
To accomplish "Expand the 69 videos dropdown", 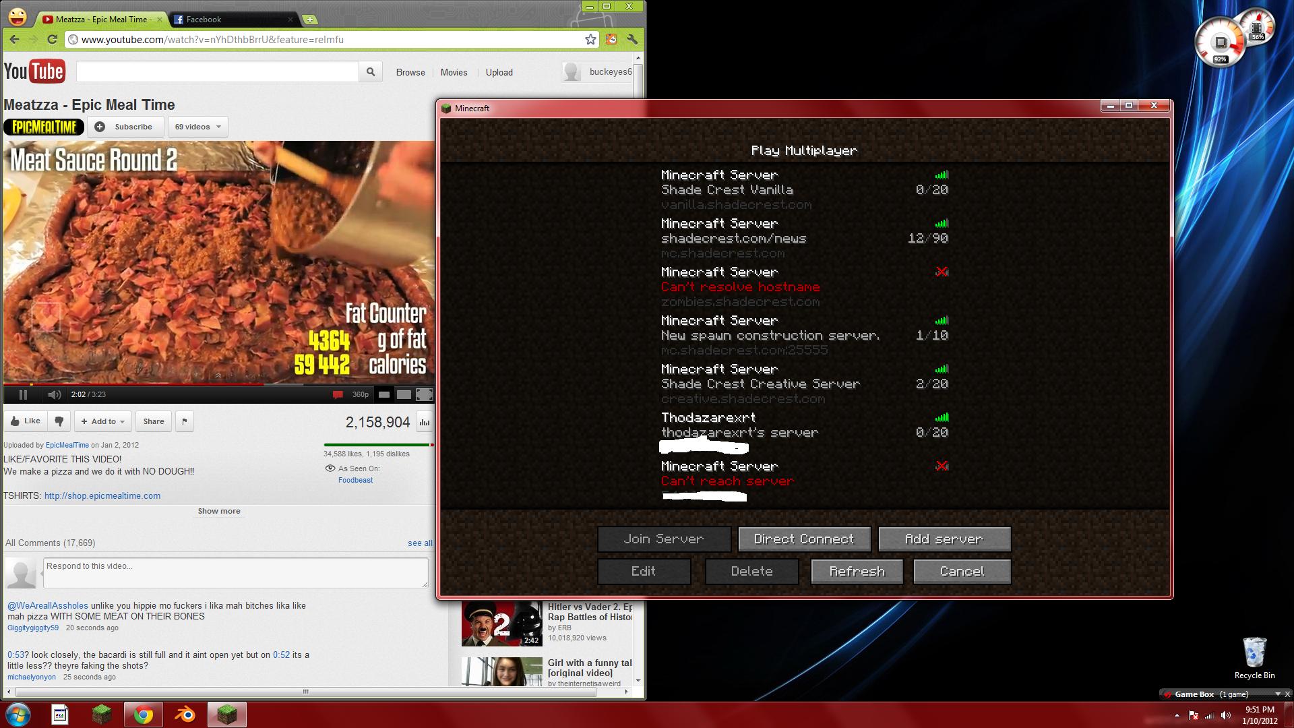I will (x=197, y=127).
